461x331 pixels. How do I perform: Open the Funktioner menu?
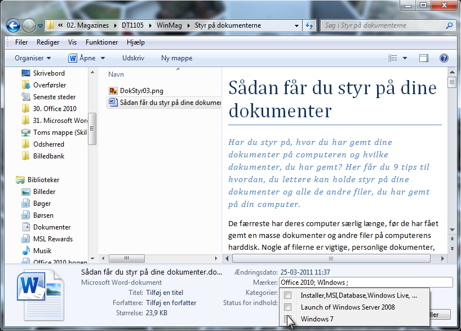coord(101,42)
